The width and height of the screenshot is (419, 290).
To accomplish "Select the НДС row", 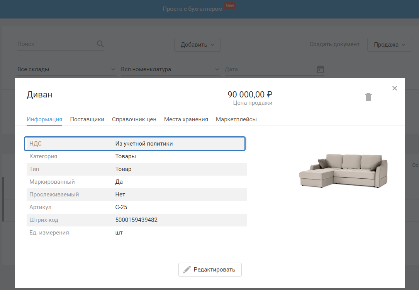I will [135, 144].
